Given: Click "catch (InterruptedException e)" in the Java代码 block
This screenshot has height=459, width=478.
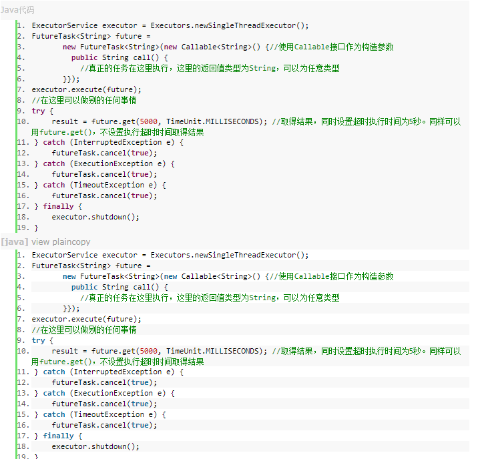Looking at the screenshot, I should [x=109, y=142].
